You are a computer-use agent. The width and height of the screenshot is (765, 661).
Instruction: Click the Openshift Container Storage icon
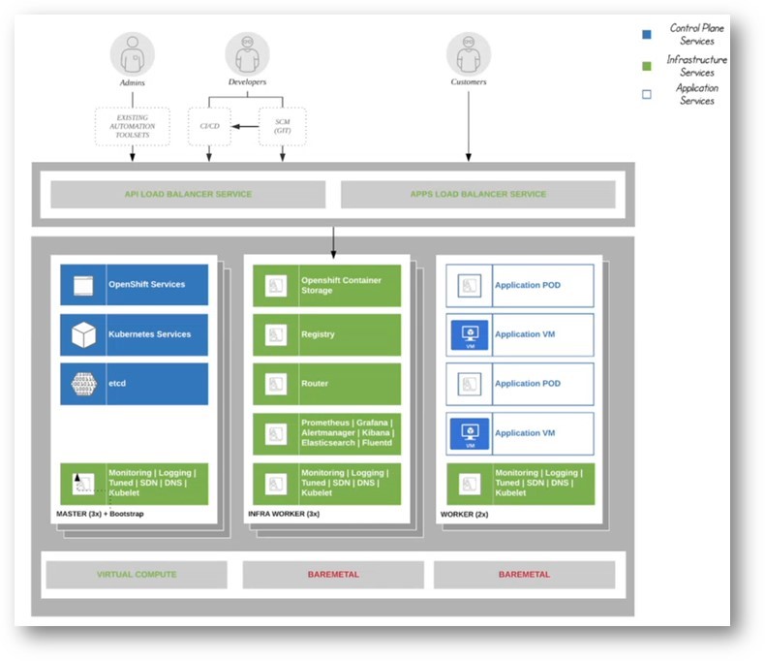(276, 286)
